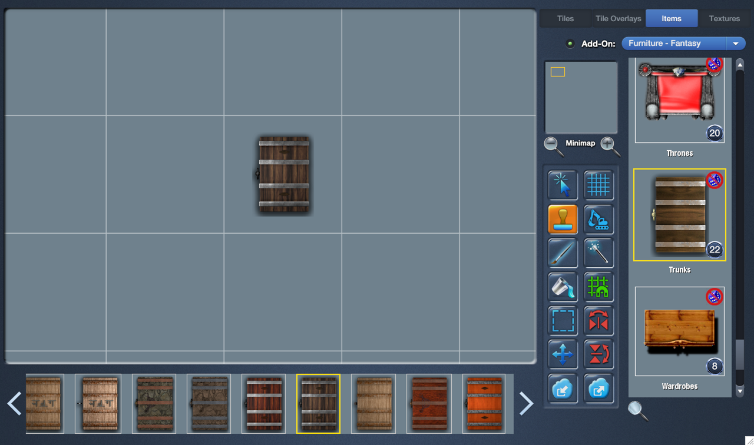
Task: Select the excavator digging tool
Action: (x=598, y=219)
